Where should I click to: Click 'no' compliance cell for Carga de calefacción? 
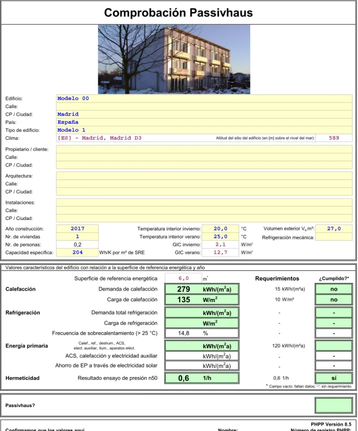[334, 299]
